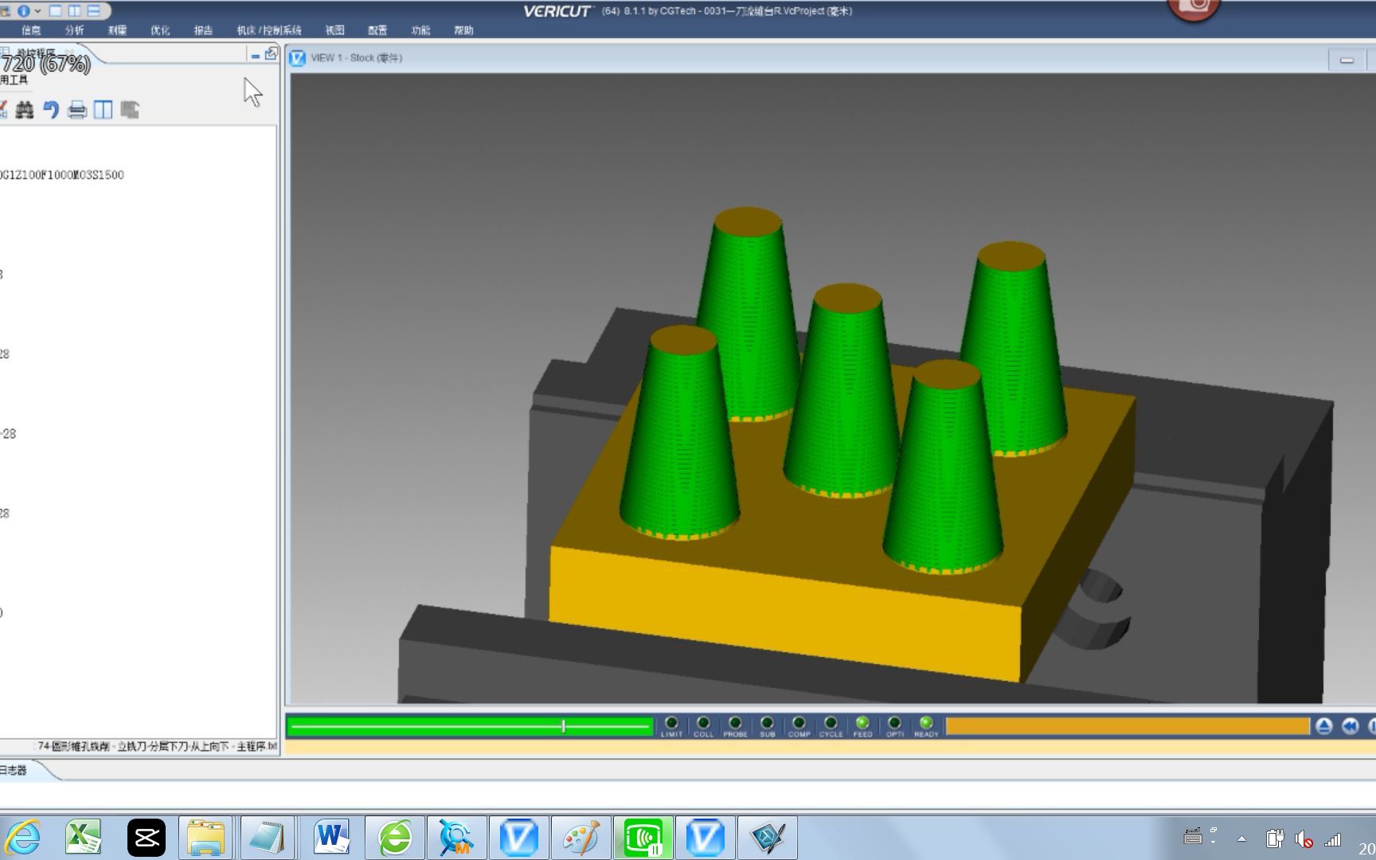Click the READY indicator light
1376x860 pixels.
click(x=926, y=723)
